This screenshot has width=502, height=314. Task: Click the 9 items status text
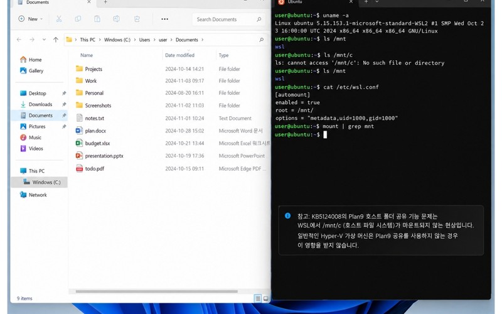click(x=24, y=298)
